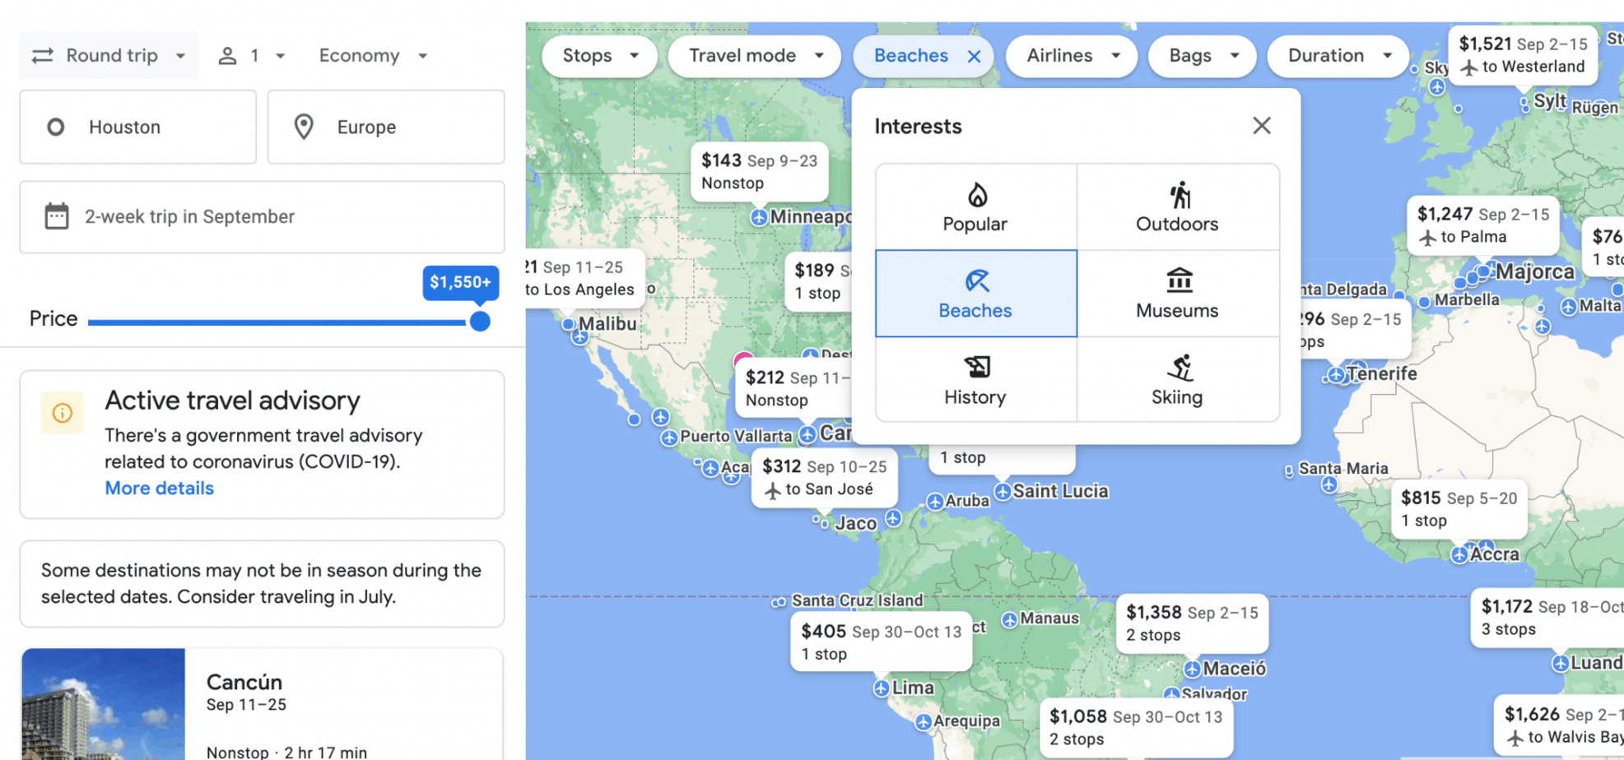Select the Popular interest flame icon

click(975, 197)
